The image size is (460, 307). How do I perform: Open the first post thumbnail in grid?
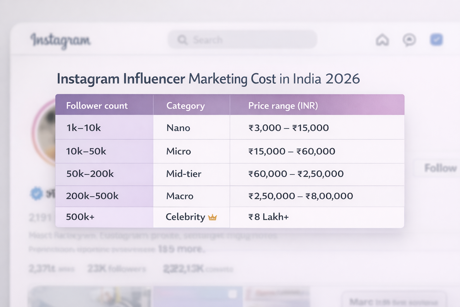coord(90,297)
